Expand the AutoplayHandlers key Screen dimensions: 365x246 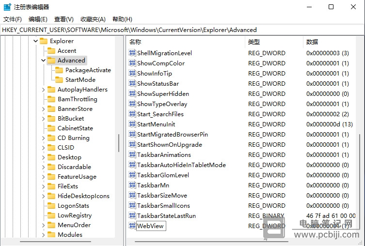[x=43, y=90]
